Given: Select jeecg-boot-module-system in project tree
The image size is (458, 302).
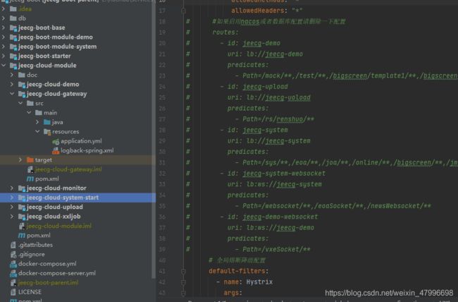Looking at the screenshot, I should pos(57,47).
